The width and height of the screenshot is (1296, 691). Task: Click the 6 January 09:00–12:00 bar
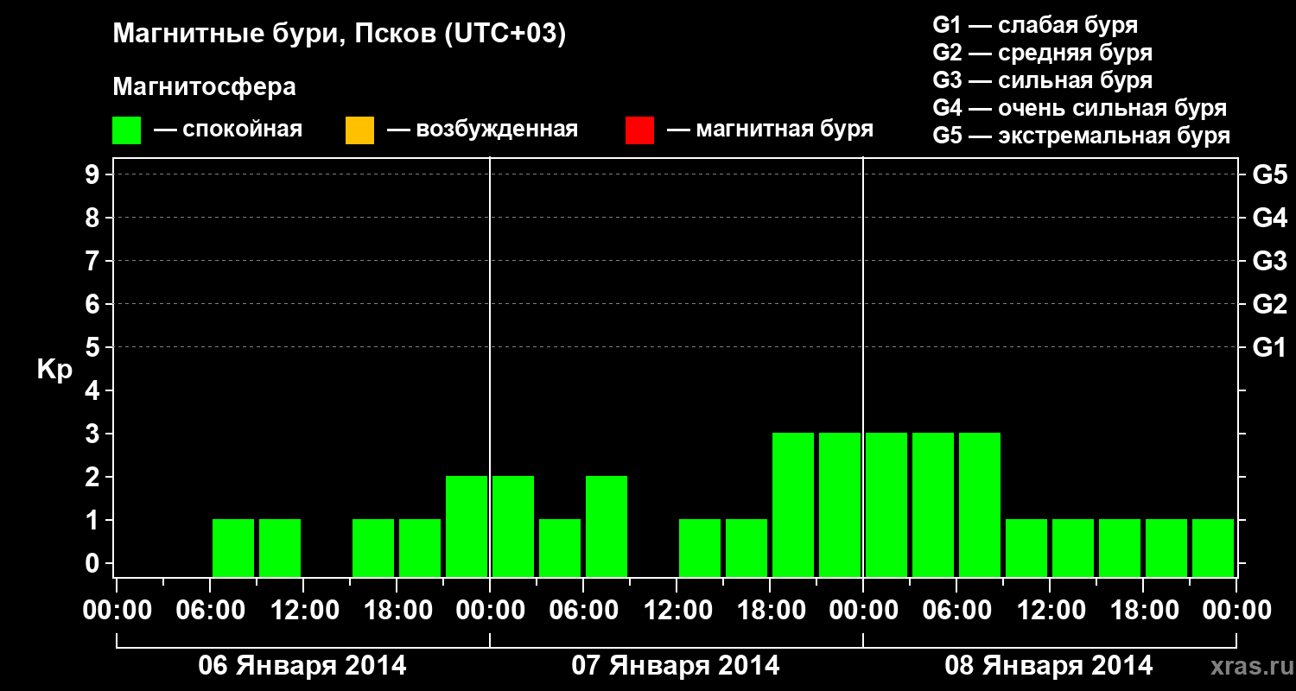(x=280, y=548)
